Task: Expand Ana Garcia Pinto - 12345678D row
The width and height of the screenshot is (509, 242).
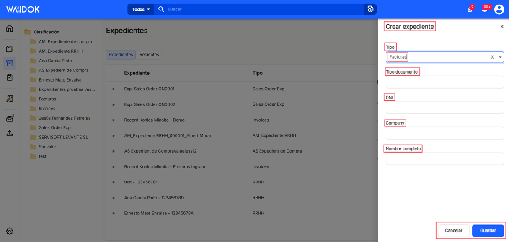Action: pos(114,198)
